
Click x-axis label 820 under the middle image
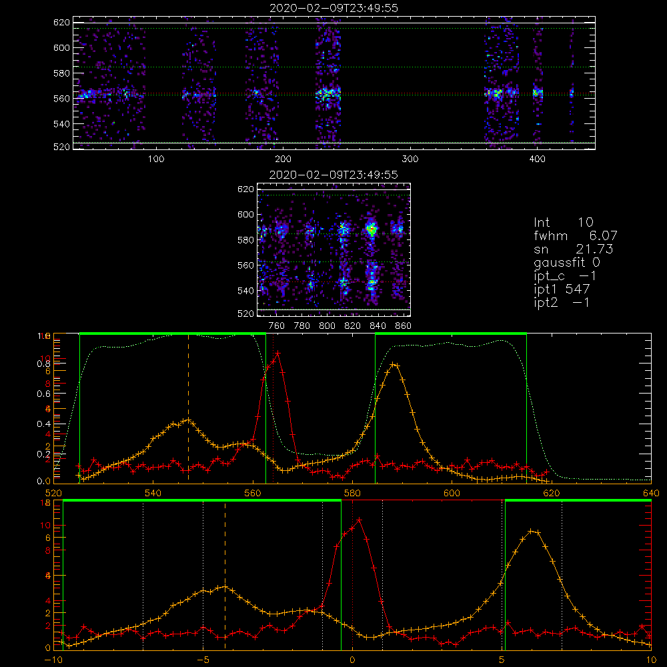click(x=353, y=326)
